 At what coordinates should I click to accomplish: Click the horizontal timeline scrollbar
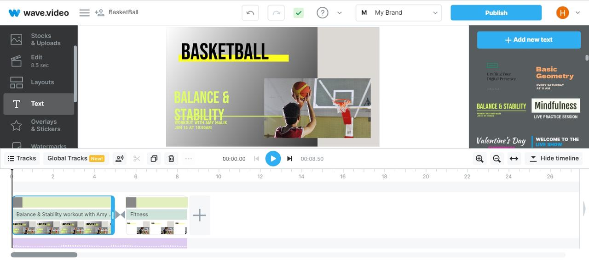(x=44, y=255)
